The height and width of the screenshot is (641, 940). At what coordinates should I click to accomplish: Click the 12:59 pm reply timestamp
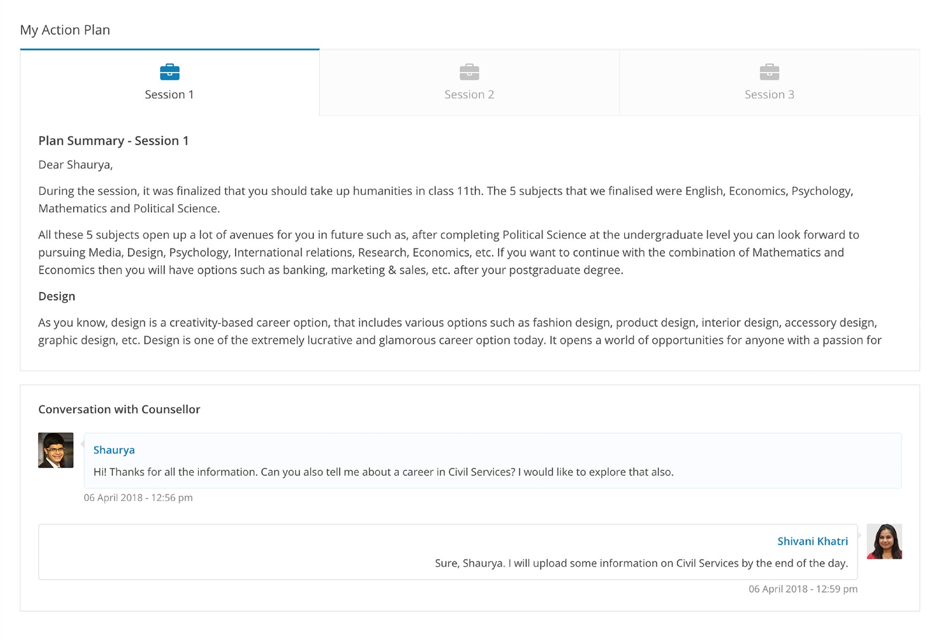click(803, 589)
